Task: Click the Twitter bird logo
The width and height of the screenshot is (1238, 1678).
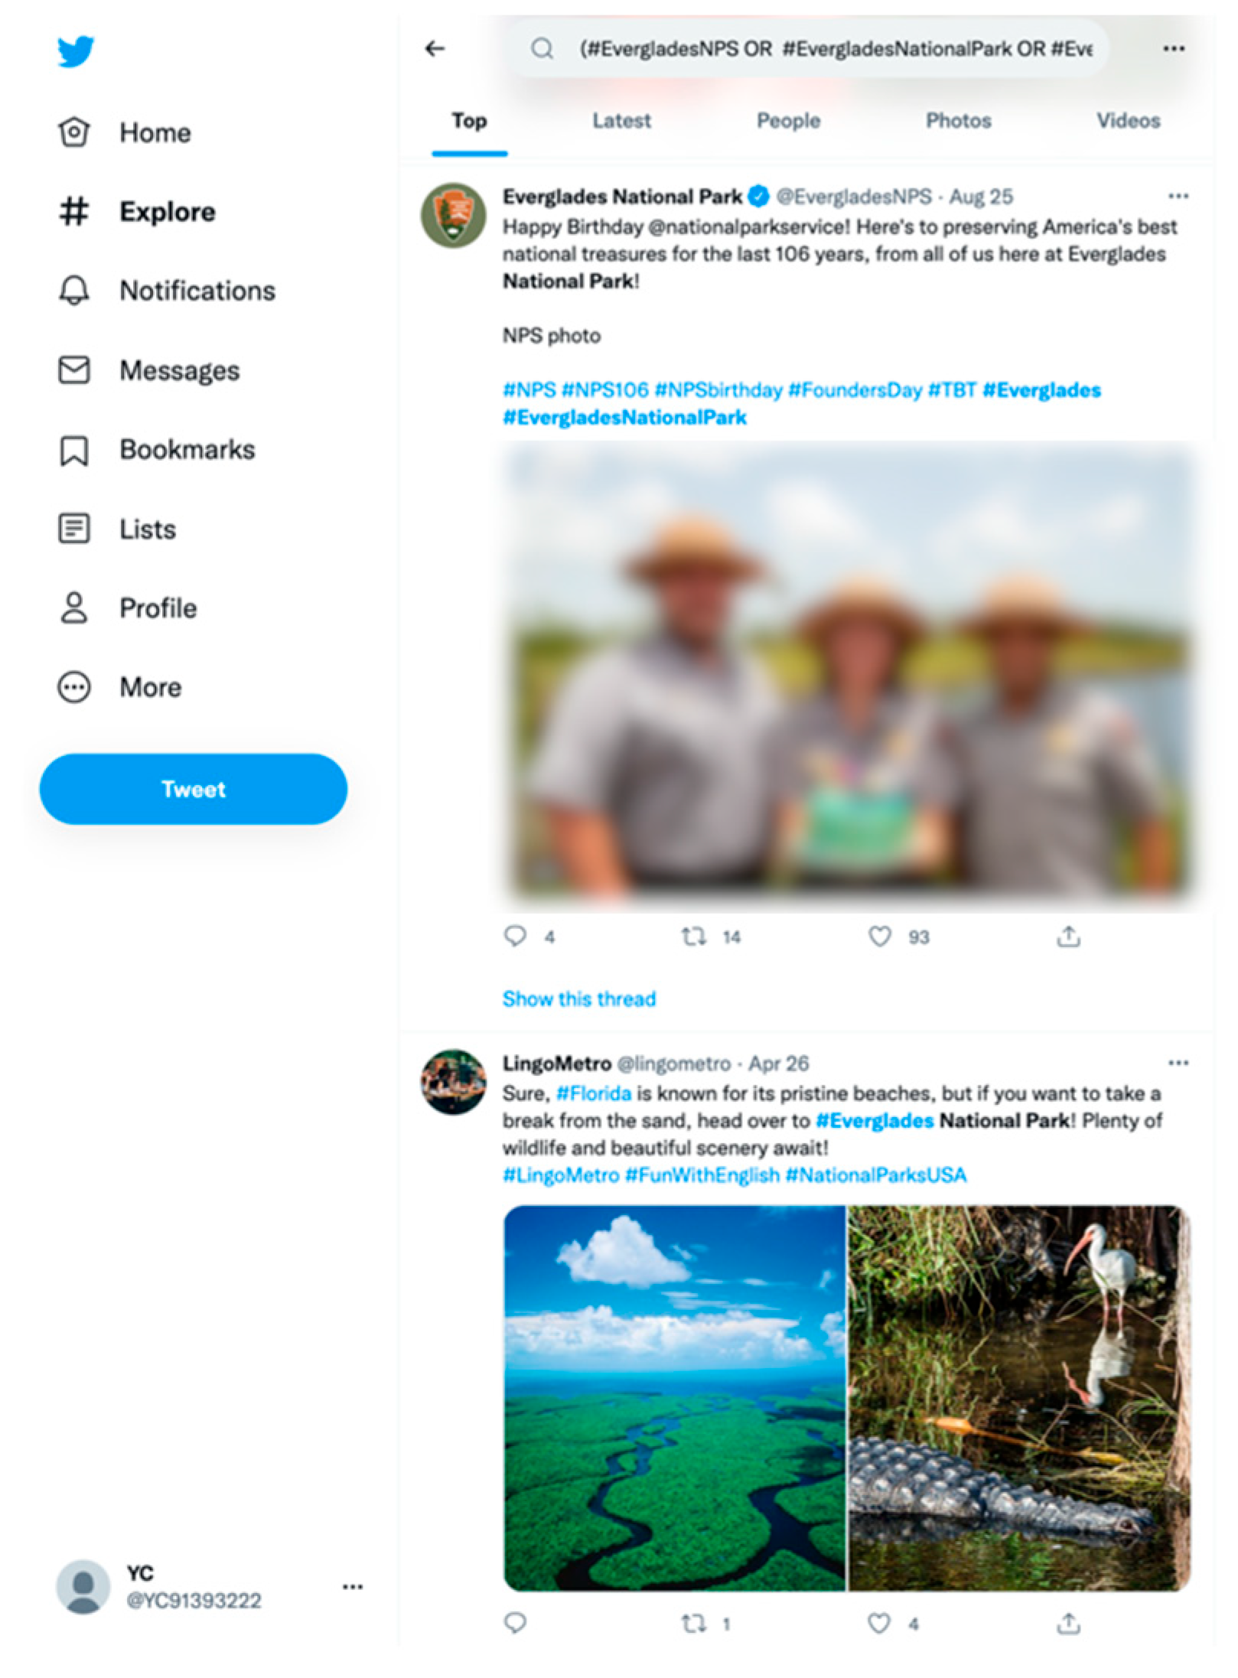Action: point(76,51)
